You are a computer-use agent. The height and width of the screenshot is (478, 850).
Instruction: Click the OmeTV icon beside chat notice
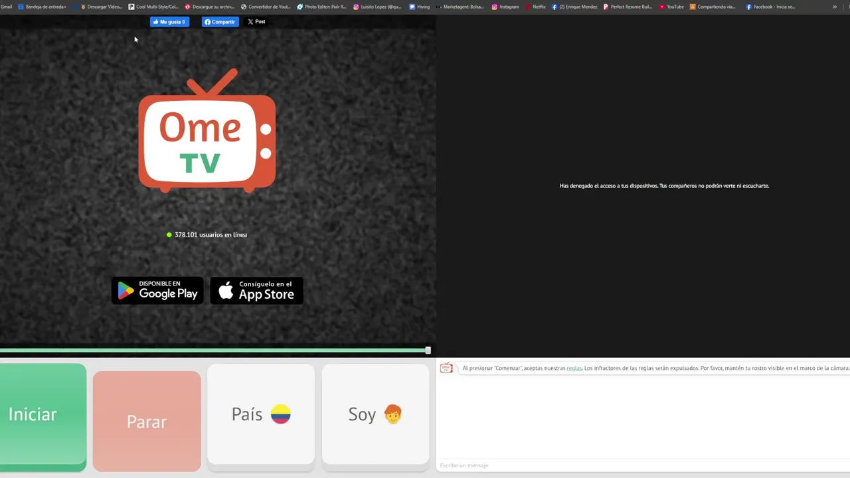(x=446, y=368)
